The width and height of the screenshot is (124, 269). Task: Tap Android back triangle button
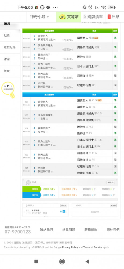[87, 261]
